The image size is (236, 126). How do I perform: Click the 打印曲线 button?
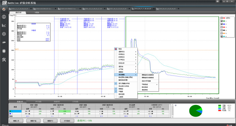[67, 121]
